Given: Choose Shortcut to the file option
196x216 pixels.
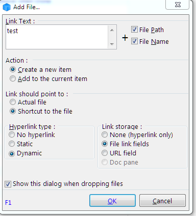Looking at the screenshot, I should [x=13, y=111].
